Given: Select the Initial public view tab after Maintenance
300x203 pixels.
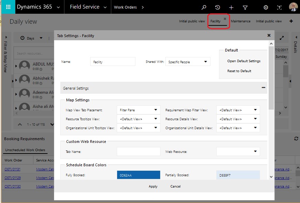Looking at the screenshot, I should coord(269,21).
